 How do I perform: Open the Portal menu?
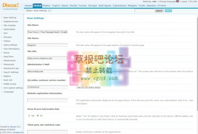(x=73, y=6)
